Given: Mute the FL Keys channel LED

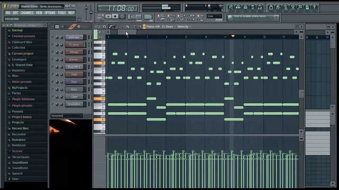Looking at the screenshot, I should click(53, 45).
